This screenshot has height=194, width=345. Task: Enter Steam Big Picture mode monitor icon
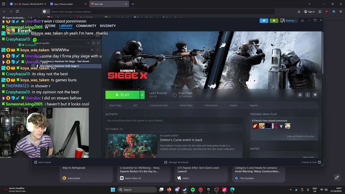pyautogui.click(x=302, y=21)
